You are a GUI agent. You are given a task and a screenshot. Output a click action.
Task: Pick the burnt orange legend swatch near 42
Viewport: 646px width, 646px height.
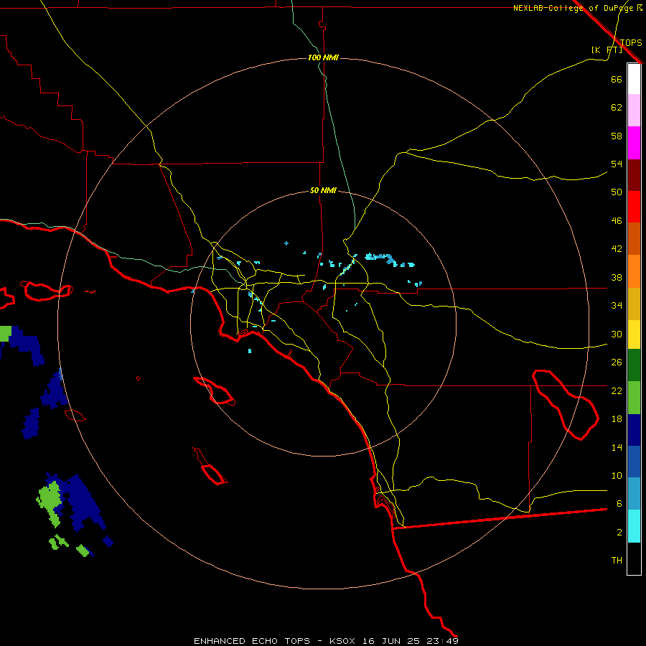click(634, 238)
